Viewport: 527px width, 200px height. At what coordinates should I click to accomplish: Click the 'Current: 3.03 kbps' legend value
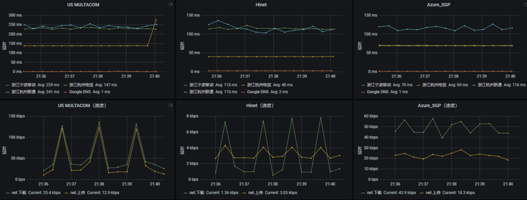(281, 193)
